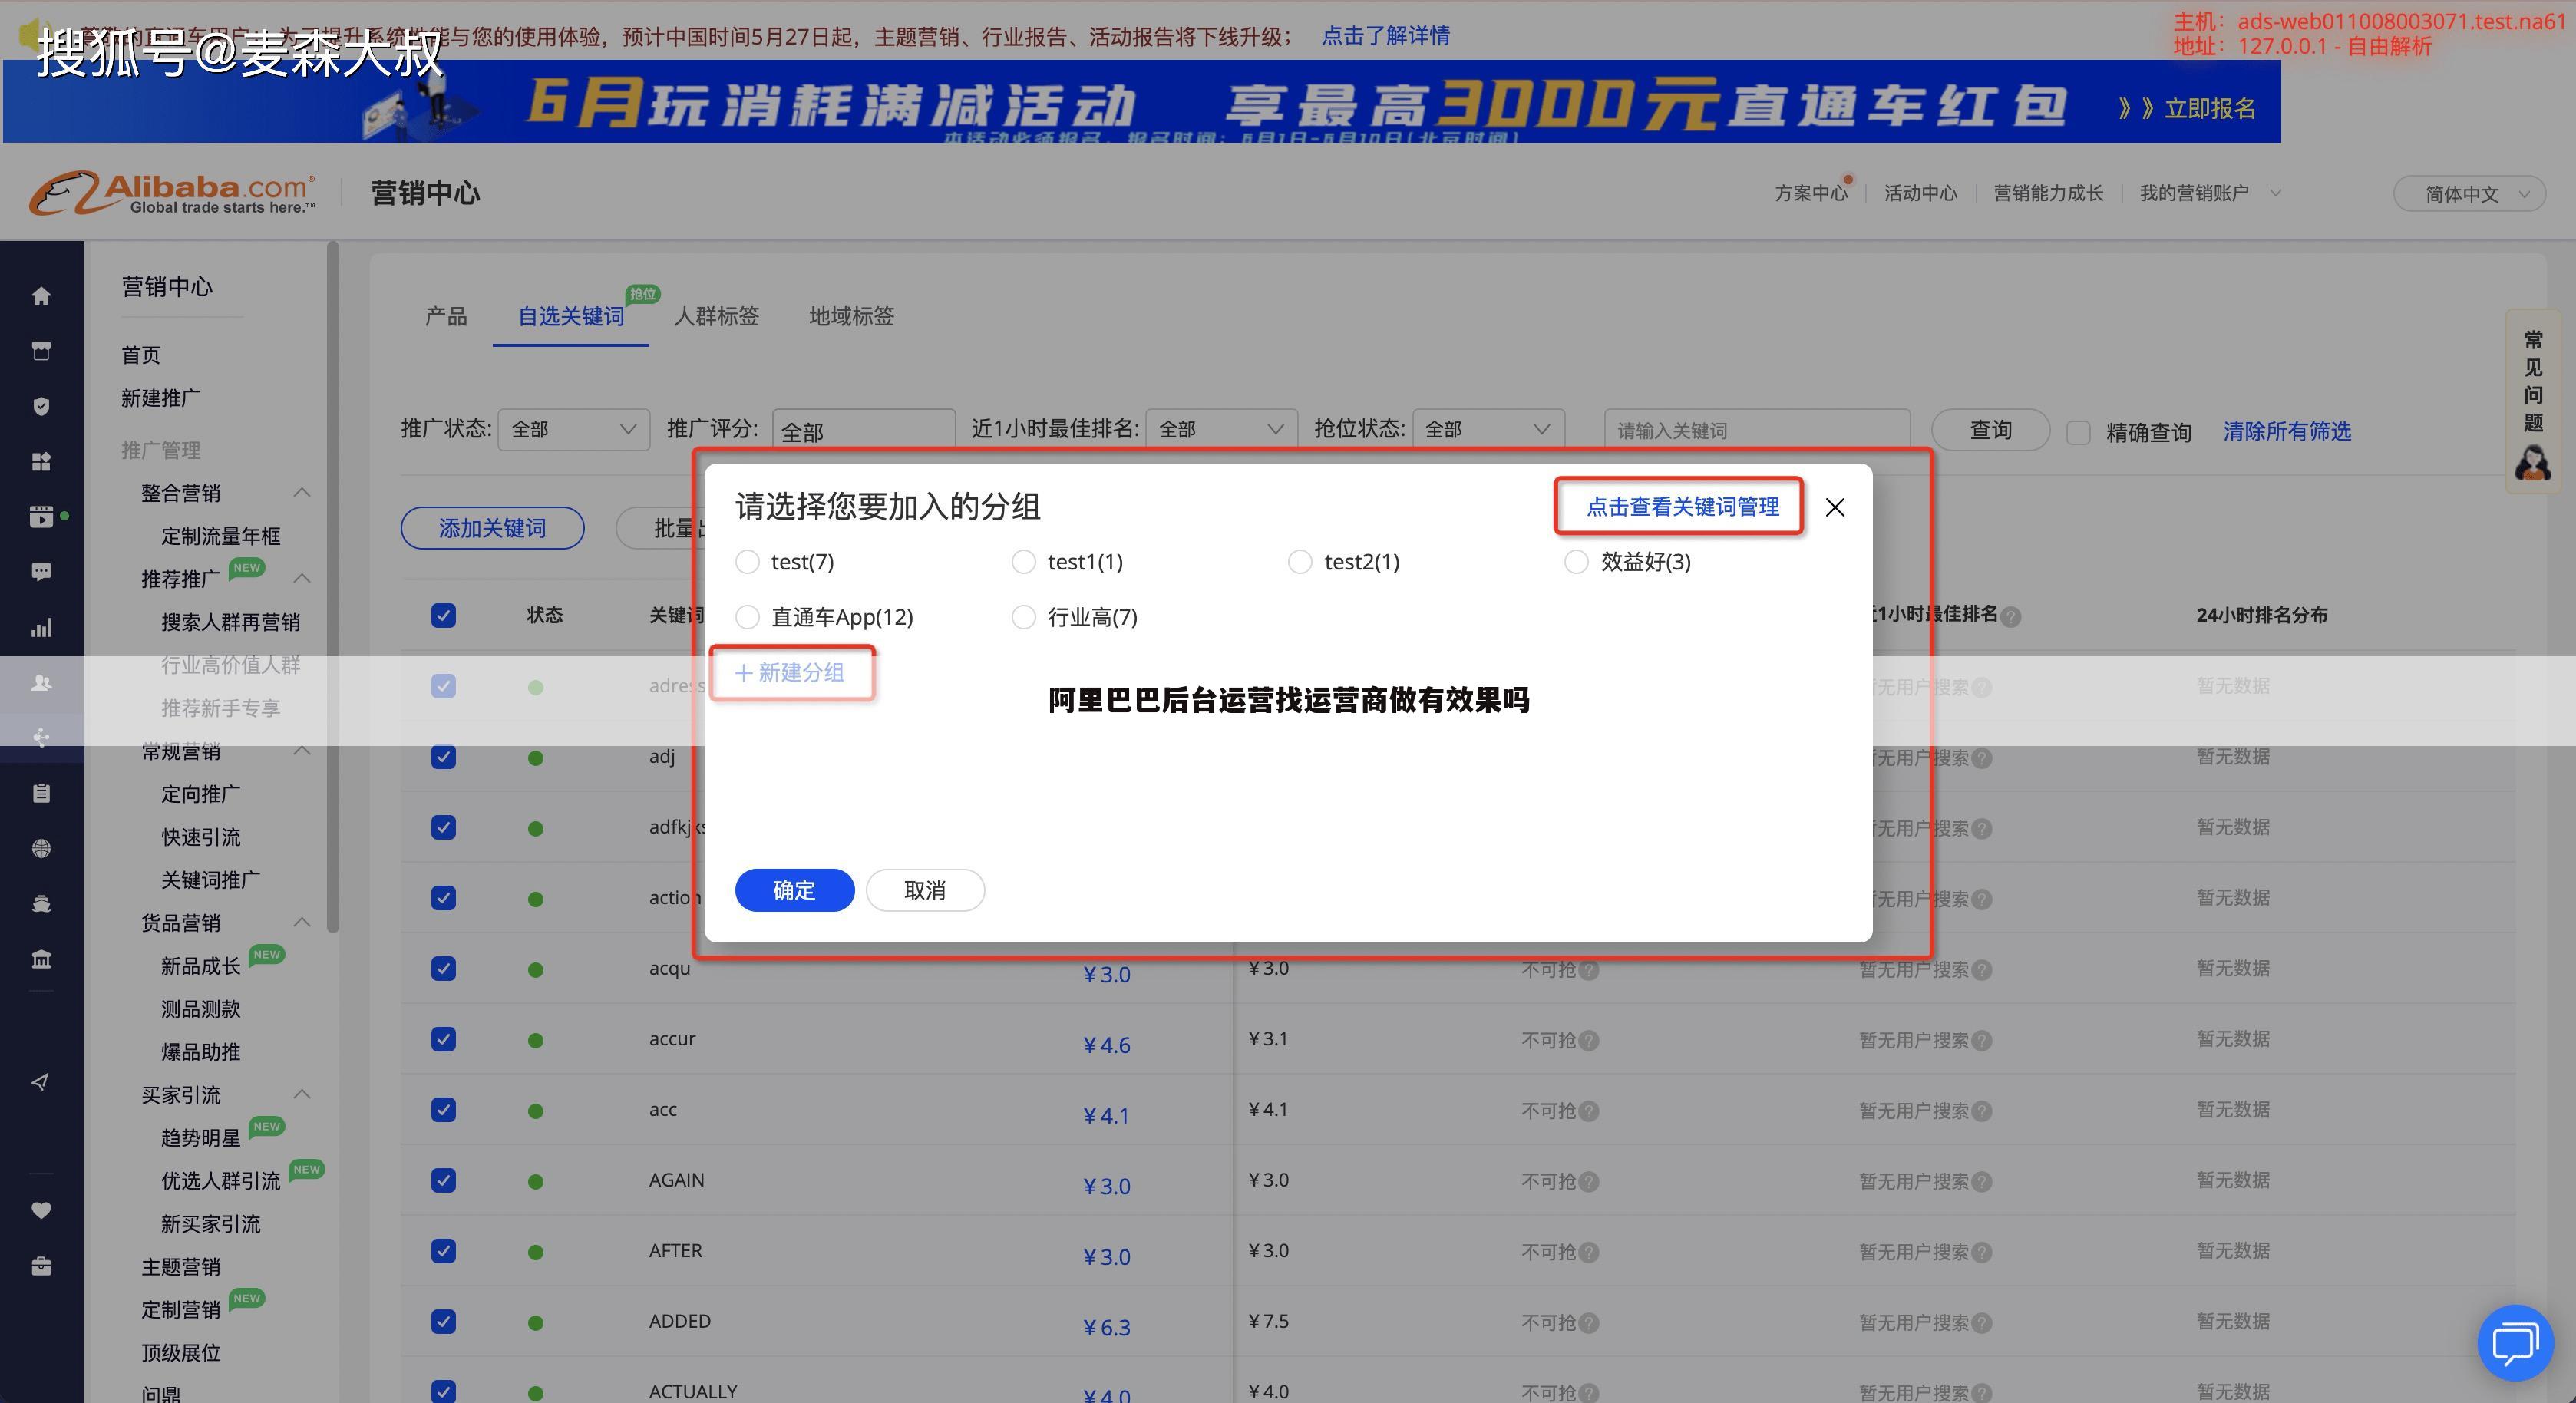Open 关键词推广 in sidebar menu
Viewport: 2576px width, 1403px height.
(x=210, y=880)
